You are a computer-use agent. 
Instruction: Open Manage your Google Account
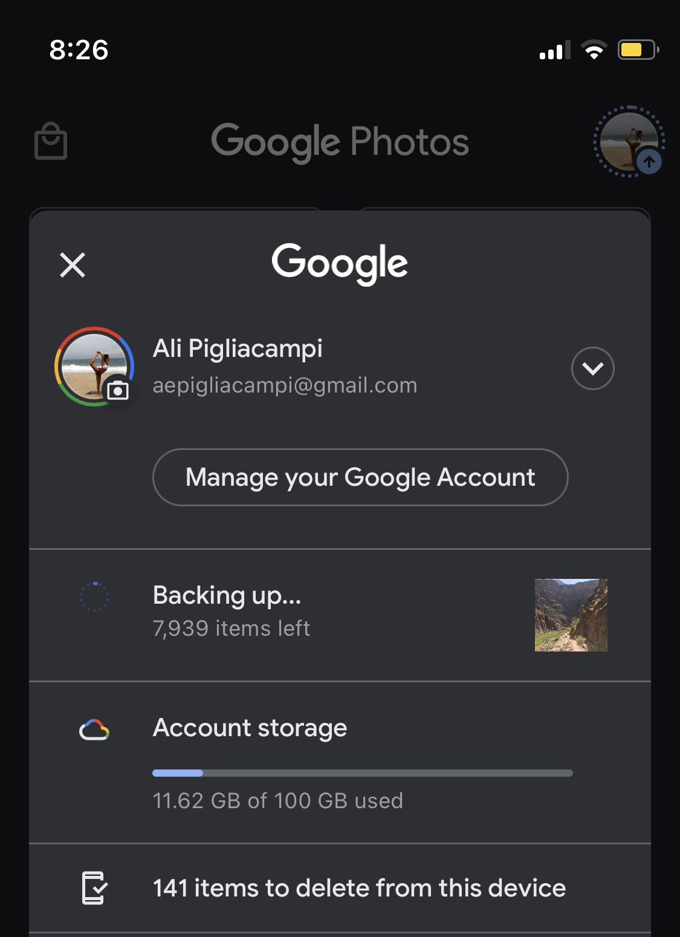pos(360,477)
